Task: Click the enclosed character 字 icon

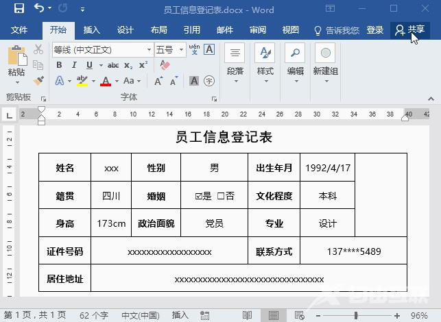Action: 209,81
